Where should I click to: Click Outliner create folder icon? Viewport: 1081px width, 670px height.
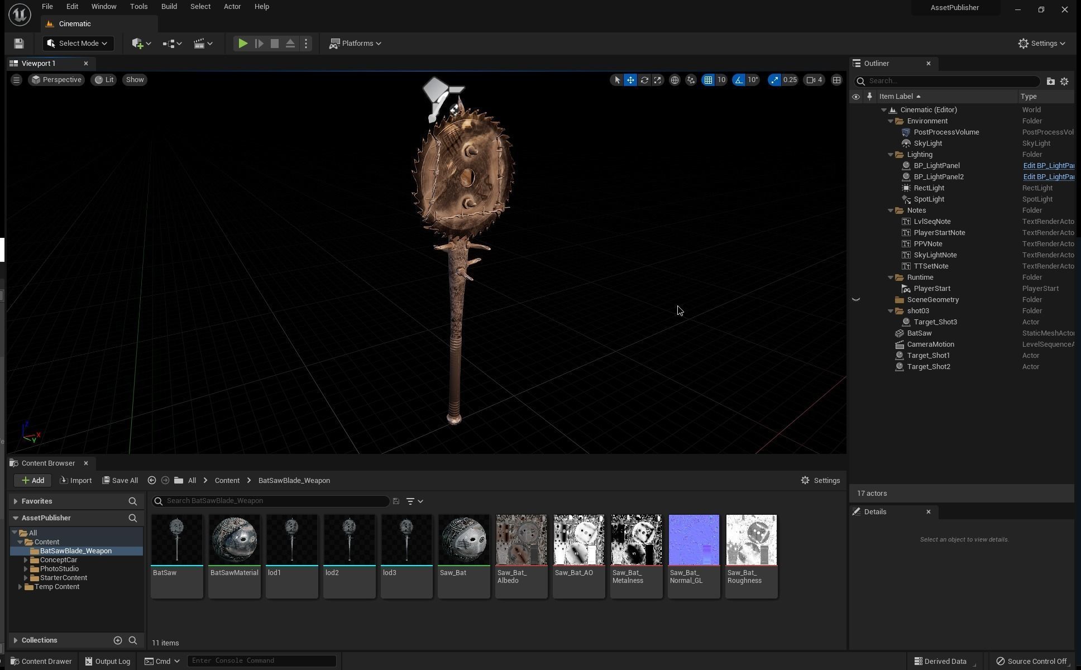(x=1050, y=82)
